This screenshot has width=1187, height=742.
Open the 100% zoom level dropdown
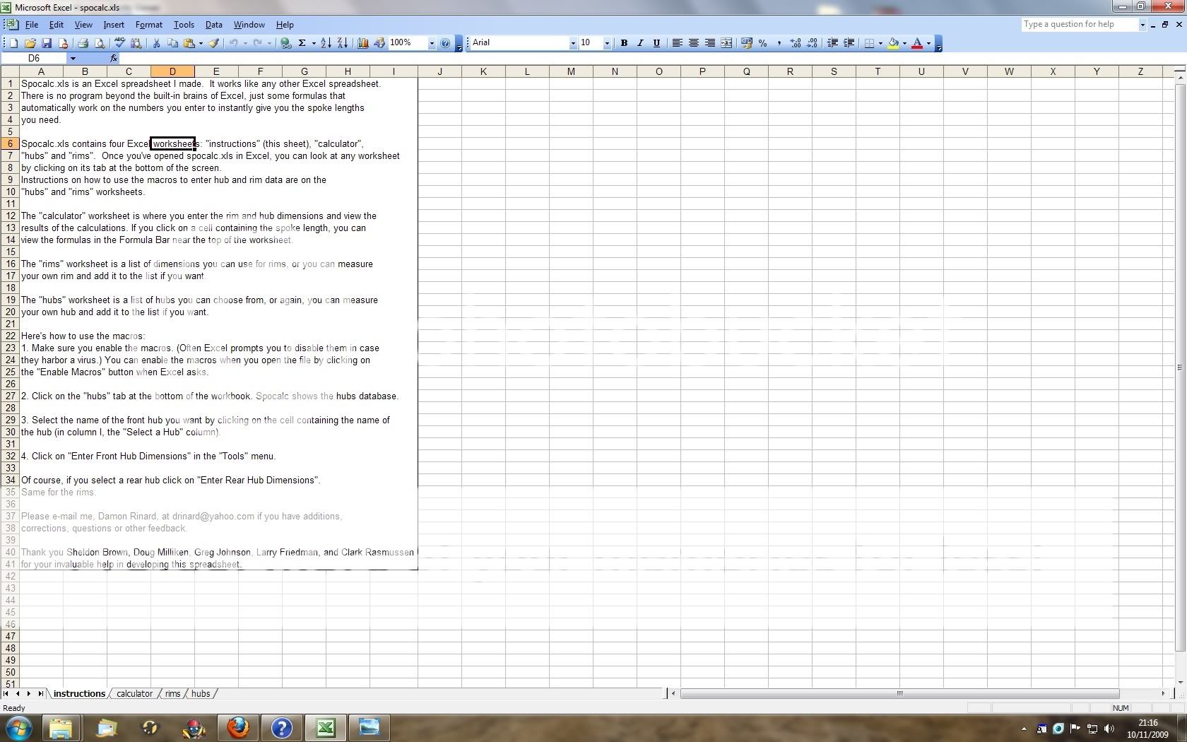(431, 43)
